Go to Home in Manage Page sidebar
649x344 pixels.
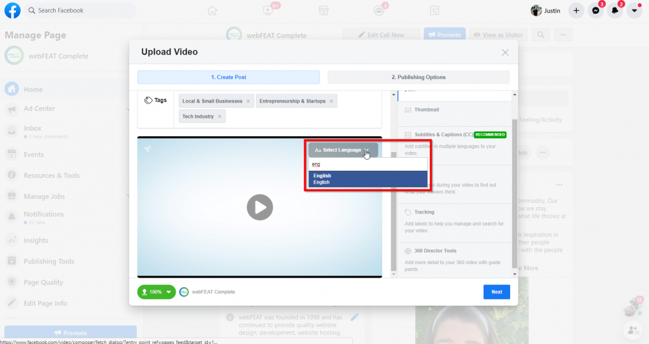click(x=33, y=89)
